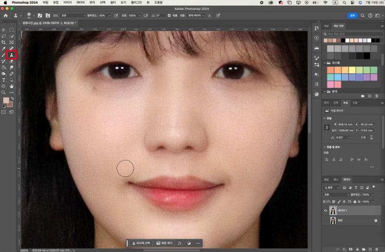Open the 필터 menu
This screenshot has width=385, height=252.
pos(112,3)
